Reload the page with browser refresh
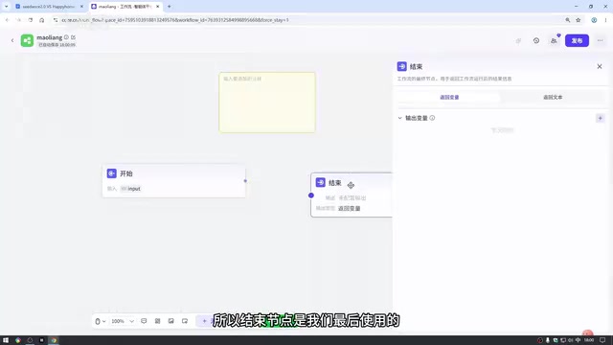Image resolution: width=613 pixels, height=345 pixels. click(31, 20)
